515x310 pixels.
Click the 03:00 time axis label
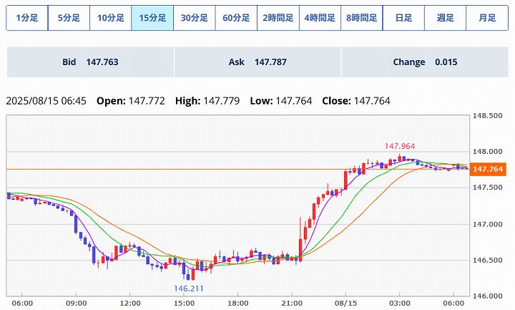pos(400,304)
